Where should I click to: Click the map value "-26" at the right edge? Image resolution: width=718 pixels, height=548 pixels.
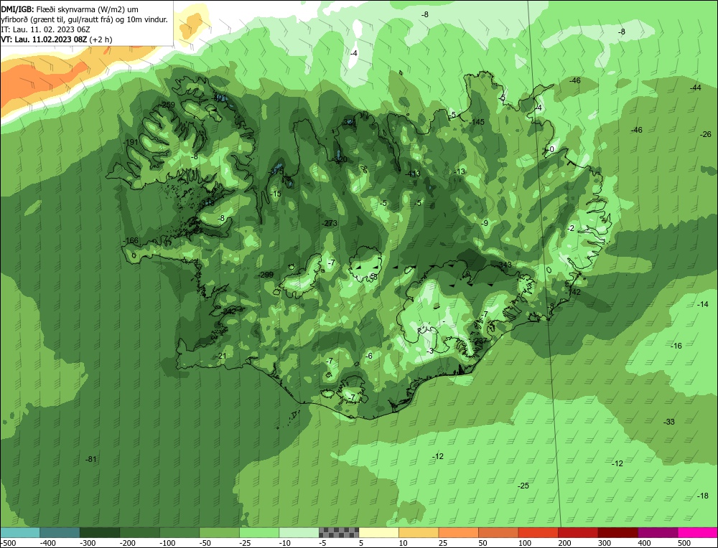[706, 134]
